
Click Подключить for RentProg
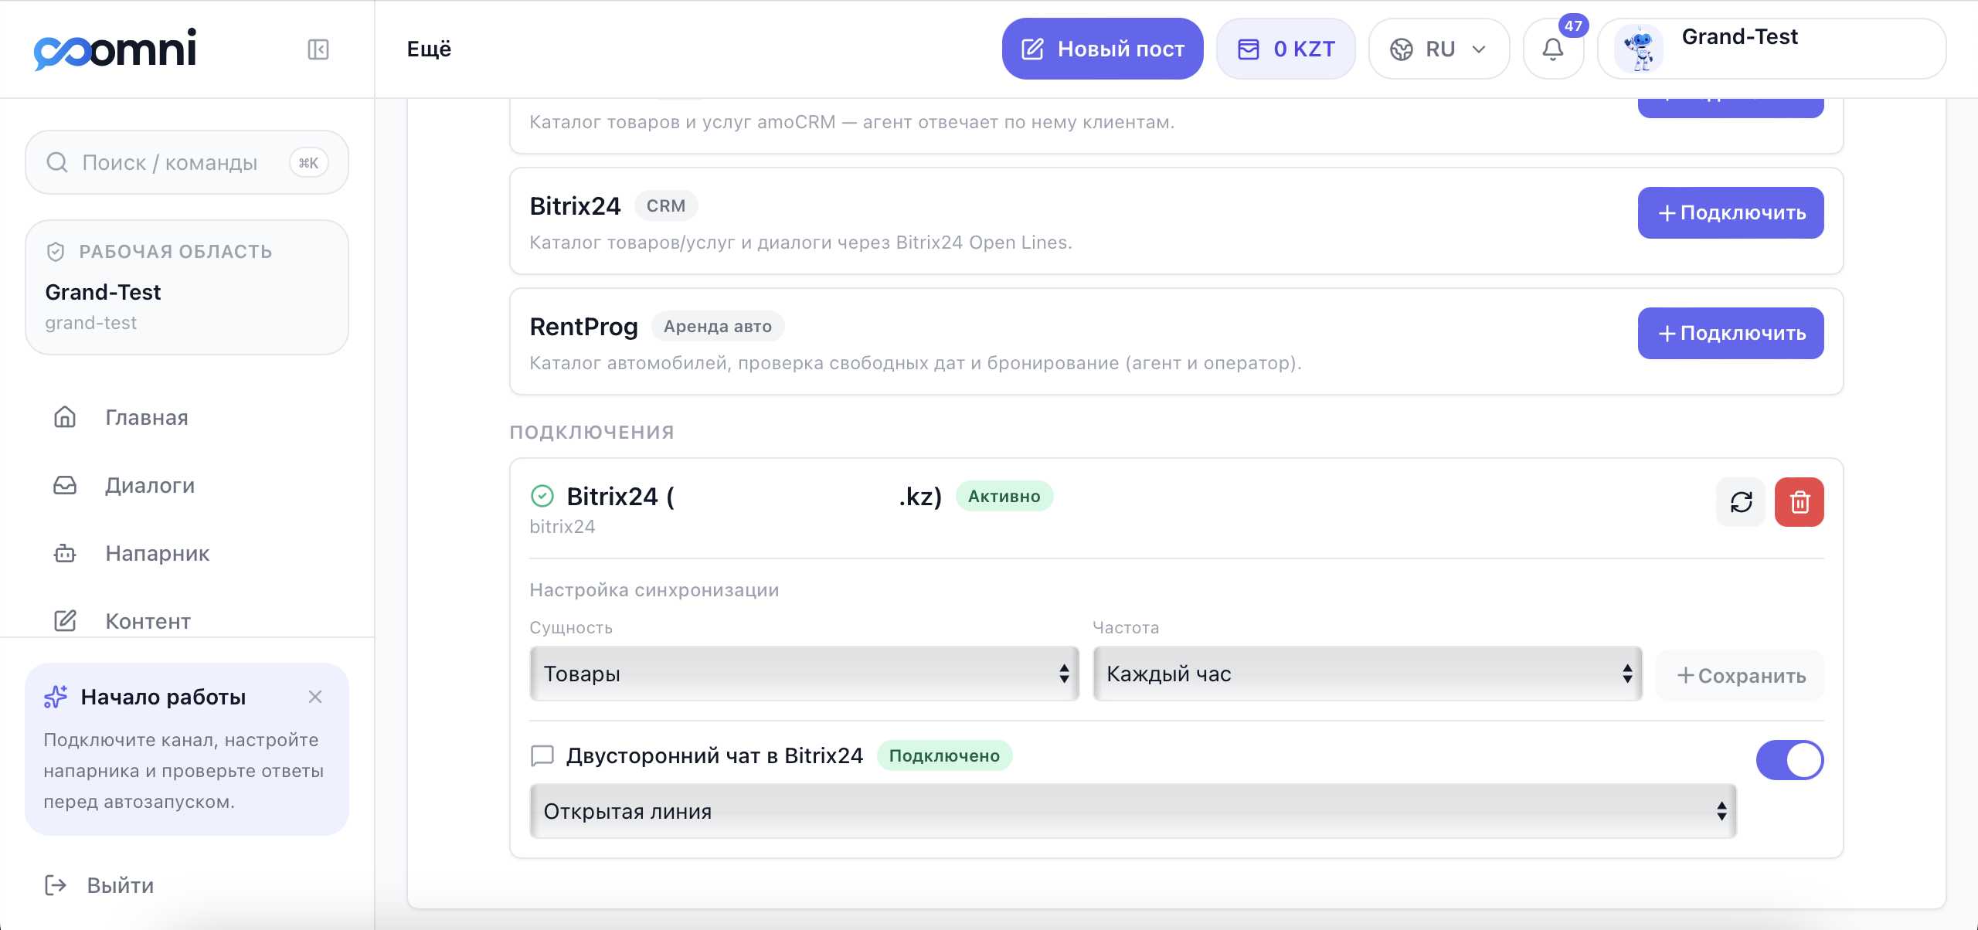pos(1731,333)
